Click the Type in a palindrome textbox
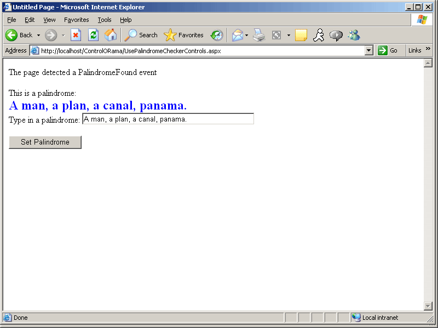This screenshot has width=438, height=328. point(168,119)
